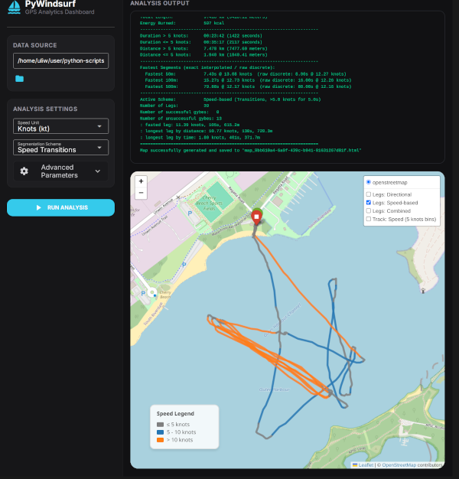This screenshot has width=459, height=479.
Task: Click the gear icon beside Advanced Parameters
Action: click(24, 171)
